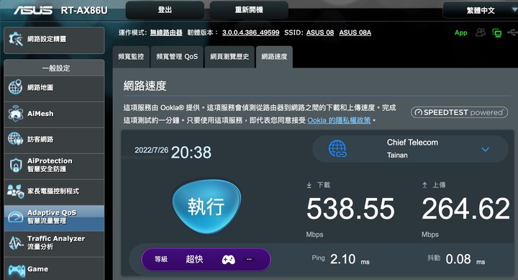Switch to the 頻寬管理 QoS tab
This screenshot has width=518, height=280.
pos(177,57)
